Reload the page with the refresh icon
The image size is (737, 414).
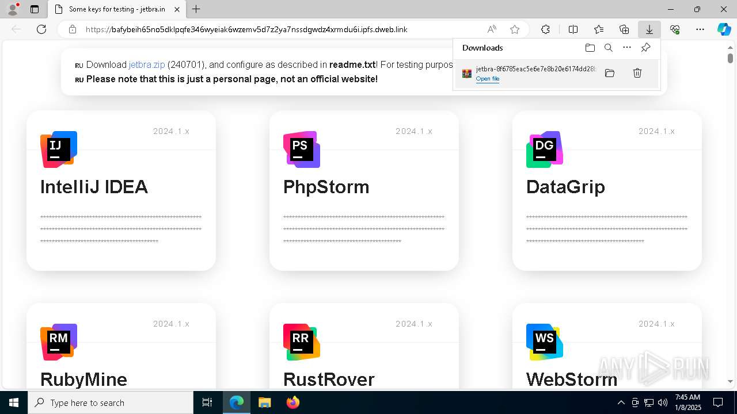(x=41, y=29)
